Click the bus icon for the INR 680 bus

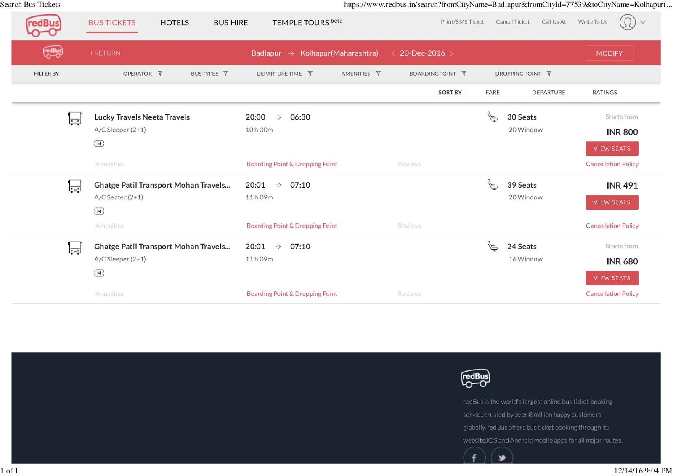[75, 248]
